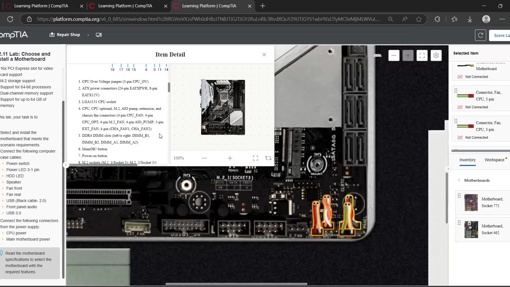Viewport: 510px width, 287px height.
Task: Click Not Connected icon under Motherboard connector
Action: click(460, 77)
